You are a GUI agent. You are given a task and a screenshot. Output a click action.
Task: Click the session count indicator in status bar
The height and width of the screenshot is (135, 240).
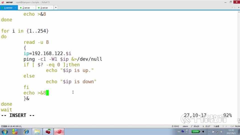(x=216, y=126)
